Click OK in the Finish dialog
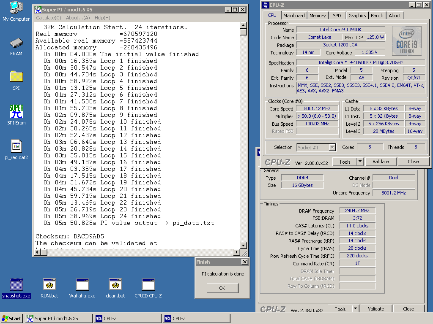Viewport: 433px width, 324px height. click(x=222, y=288)
